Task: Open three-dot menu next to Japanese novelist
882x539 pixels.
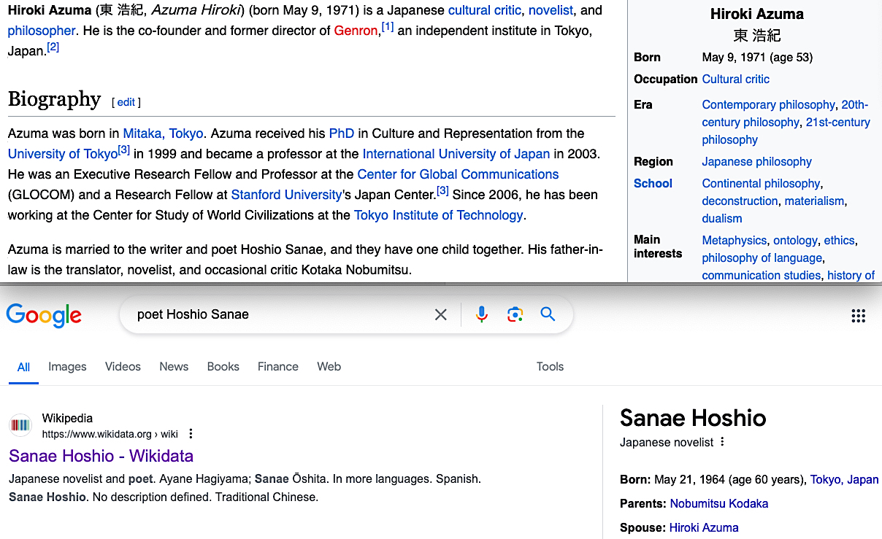Action: tap(722, 442)
